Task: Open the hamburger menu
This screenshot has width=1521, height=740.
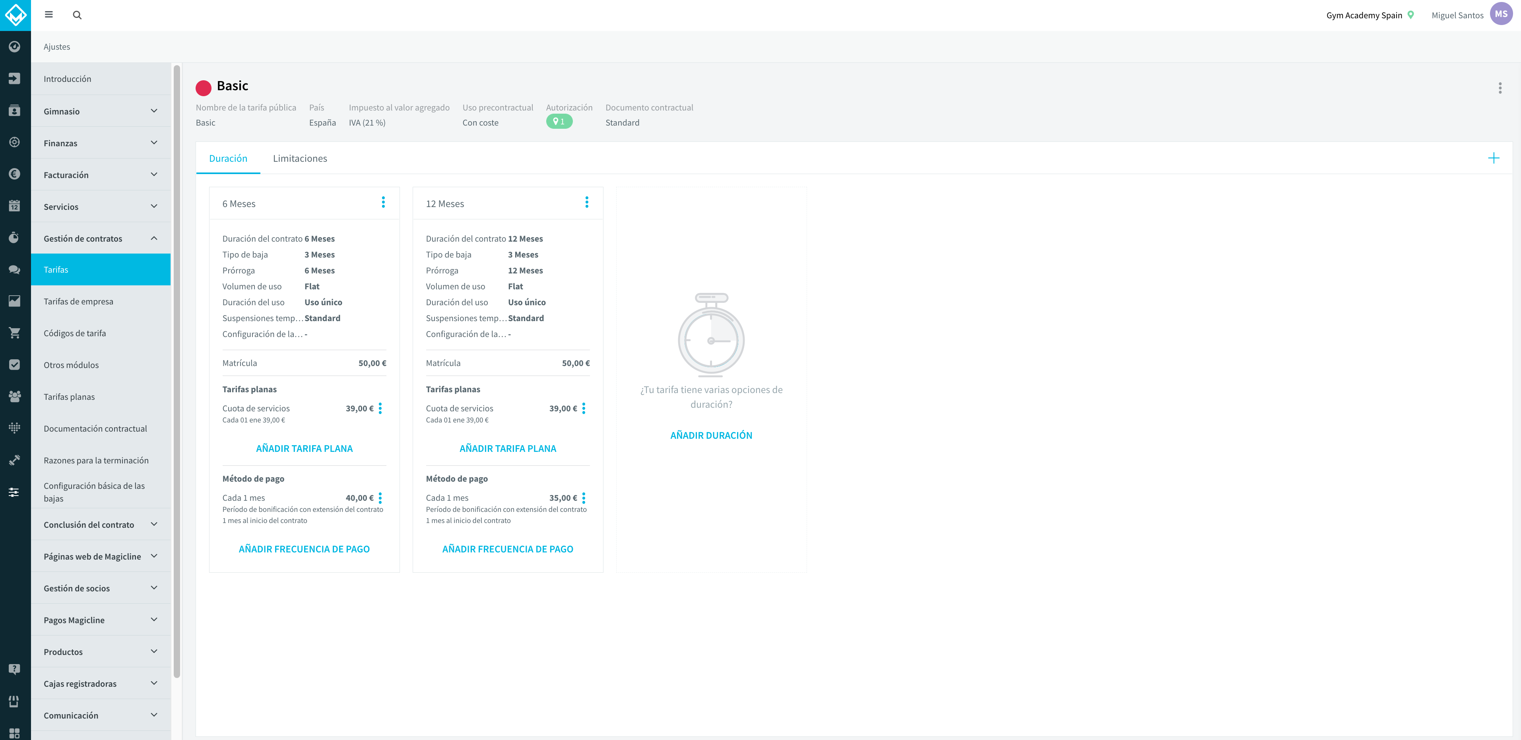Action: pyautogui.click(x=49, y=15)
